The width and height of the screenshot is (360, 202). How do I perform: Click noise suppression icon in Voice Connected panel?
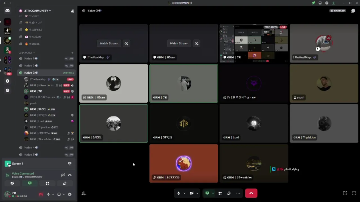63,175
